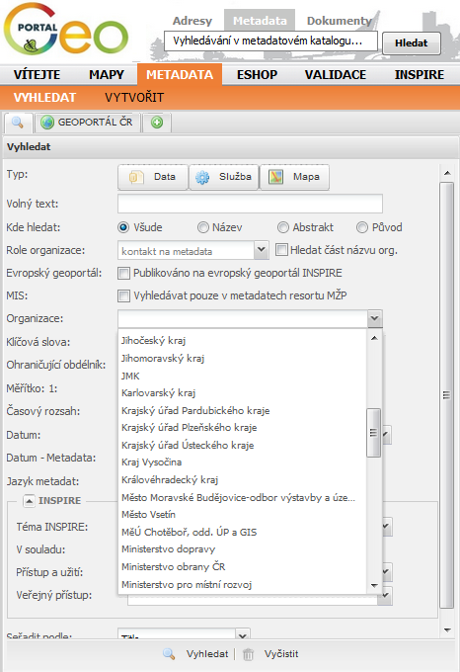
Task: Open the ESHOP menu item
Action: 258,74
